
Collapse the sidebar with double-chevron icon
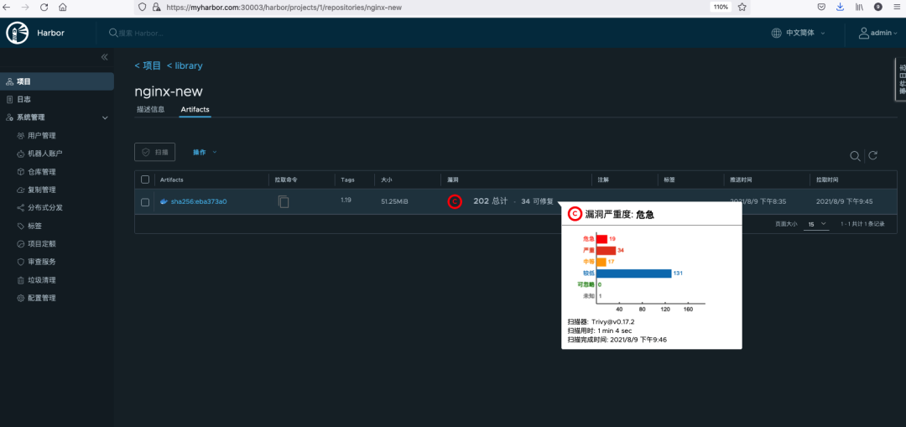pyautogui.click(x=105, y=56)
